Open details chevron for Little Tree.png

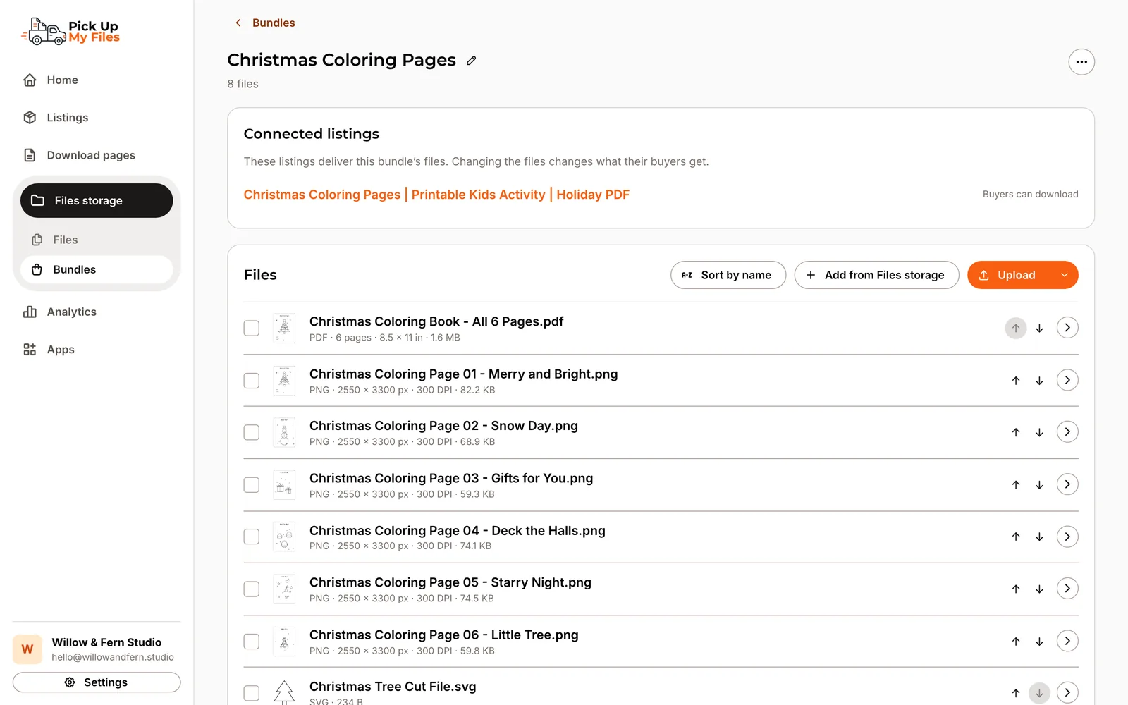[1067, 641]
